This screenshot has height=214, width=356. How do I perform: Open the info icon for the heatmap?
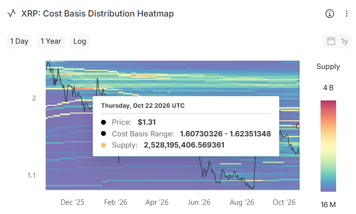(329, 14)
